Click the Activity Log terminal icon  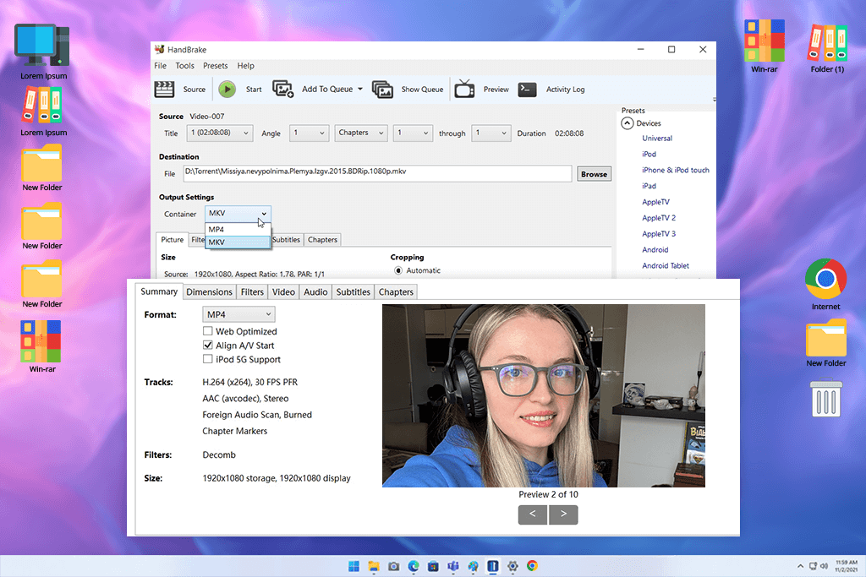pyautogui.click(x=528, y=90)
